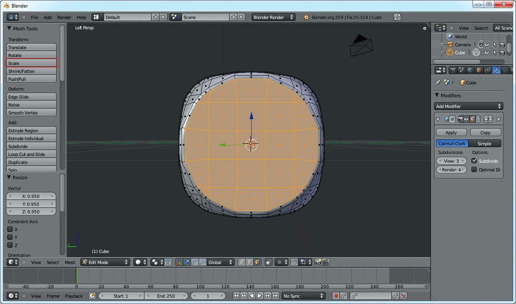The height and width of the screenshot is (304, 516).
Task: Open the Mesh menu in 3D view header
Action: 70,262
